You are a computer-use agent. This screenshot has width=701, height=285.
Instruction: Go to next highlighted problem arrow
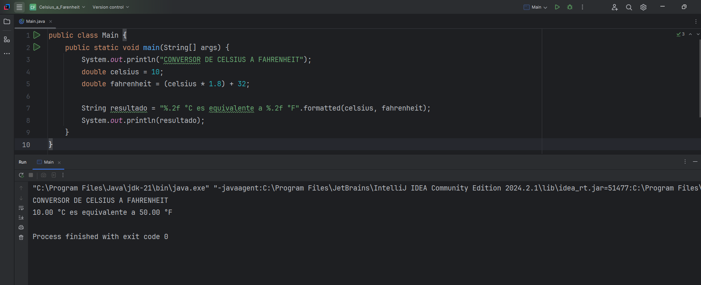pos(698,34)
